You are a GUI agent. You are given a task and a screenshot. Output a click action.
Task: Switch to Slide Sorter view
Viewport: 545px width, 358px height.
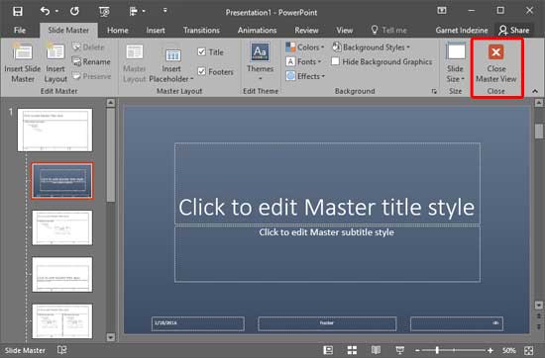(352, 350)
